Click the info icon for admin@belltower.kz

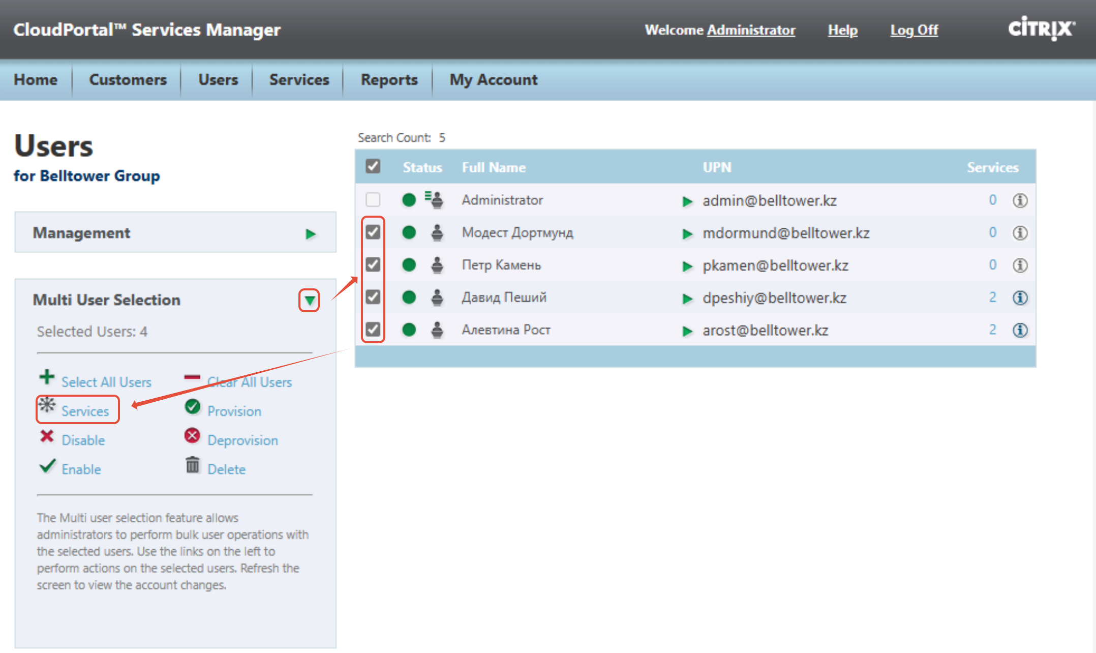(1020, 200)
